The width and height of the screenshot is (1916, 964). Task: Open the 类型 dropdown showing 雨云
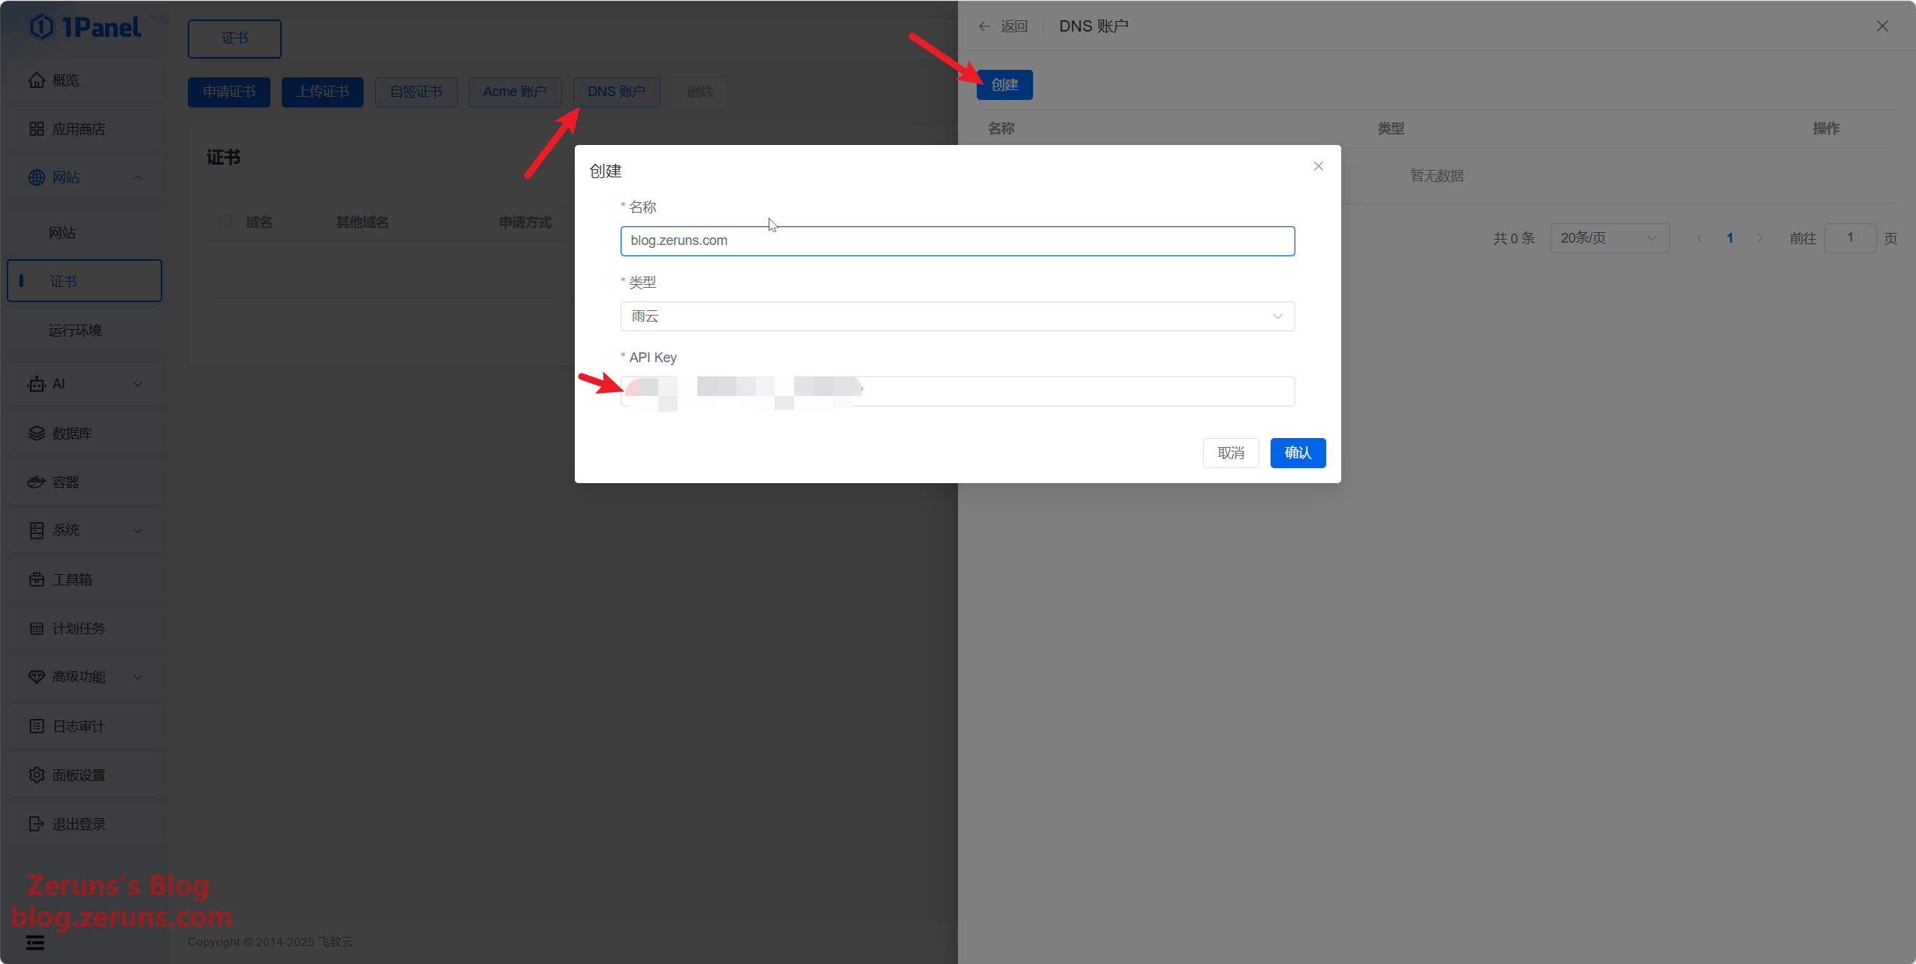click(x=956, y=316)
